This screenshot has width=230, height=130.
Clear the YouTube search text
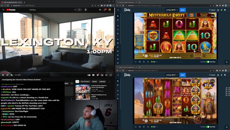click(75, 10)
